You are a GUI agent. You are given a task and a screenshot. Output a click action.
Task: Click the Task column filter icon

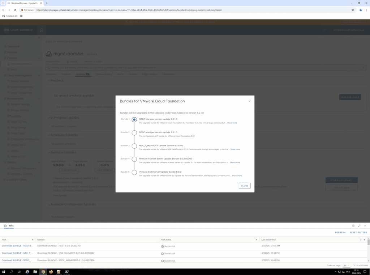[x=32, y=240]
